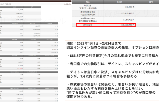Click the note line ending 運用方針である。
This screenshot has height=102, width=159.
click(x=80, y=97)
